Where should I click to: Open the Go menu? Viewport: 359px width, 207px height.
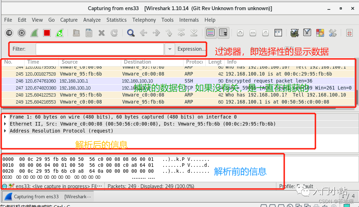[51, 20]
